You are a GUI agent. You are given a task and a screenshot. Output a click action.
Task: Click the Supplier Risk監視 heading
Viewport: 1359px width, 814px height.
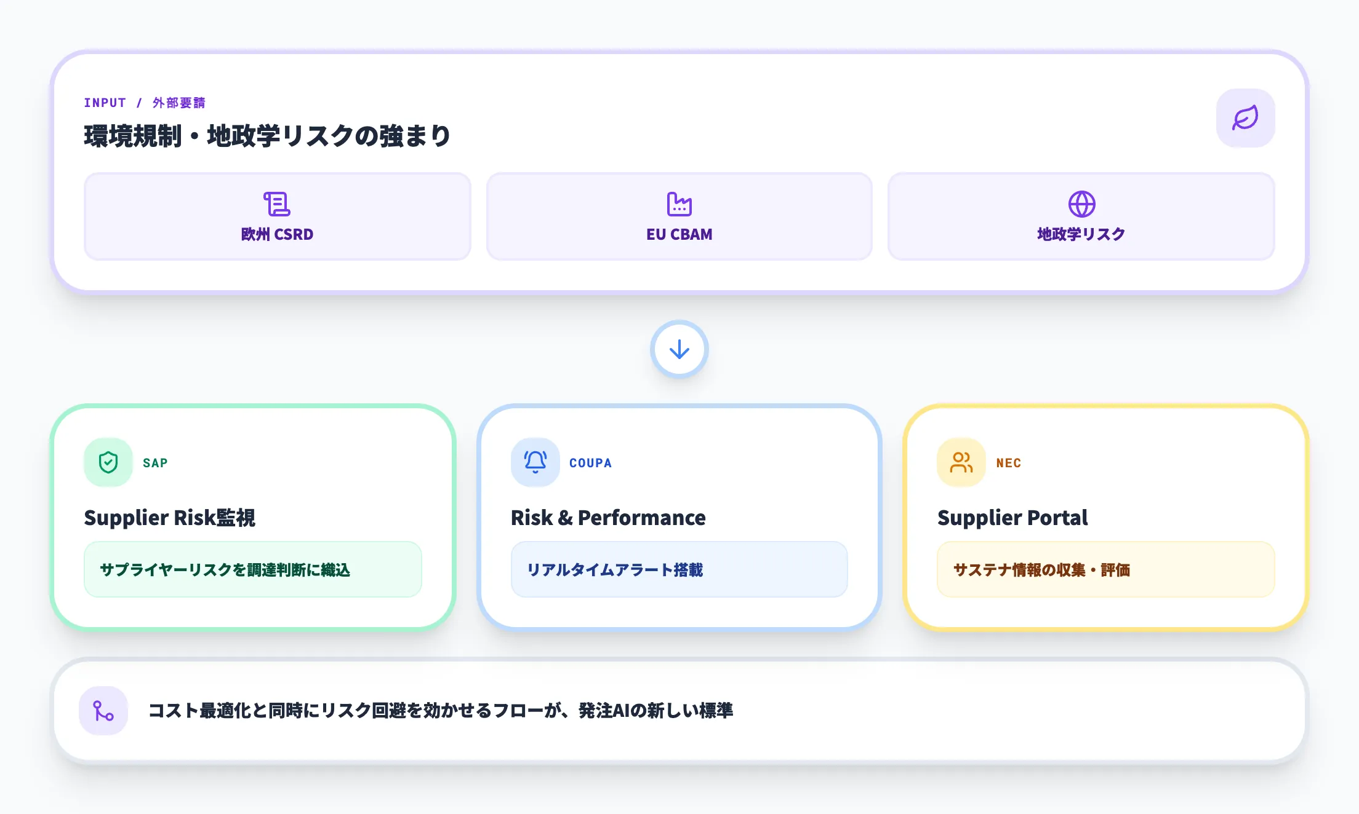click(170, 518)
